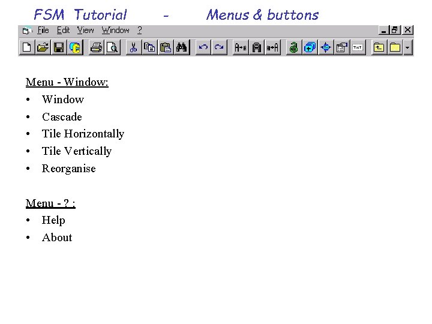Image resolution: width=432 pixels, height=324 pixels.
Task: Go up one level folder icon
Action: tap(379, 47)
